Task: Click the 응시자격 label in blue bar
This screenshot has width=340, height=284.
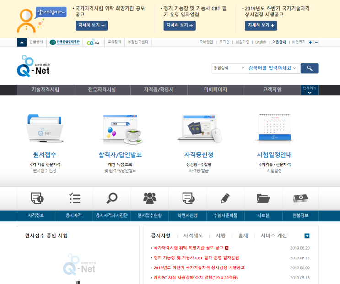Action: point(74,215)
